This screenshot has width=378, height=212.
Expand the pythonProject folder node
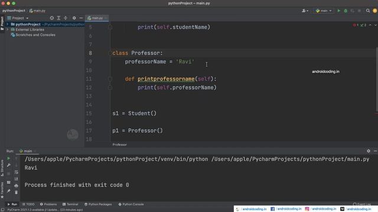coord(8,24)
